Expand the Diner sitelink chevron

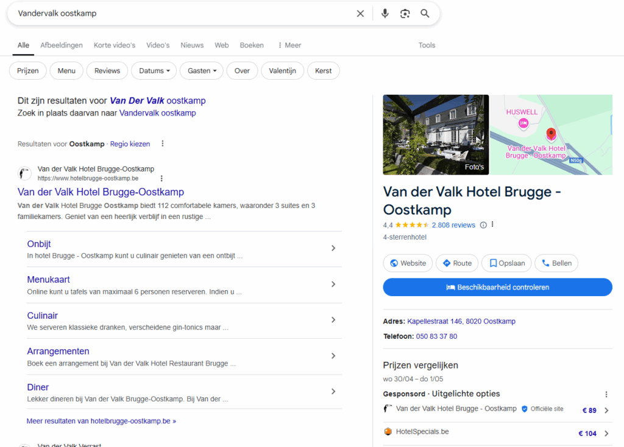tap(333, 392)
